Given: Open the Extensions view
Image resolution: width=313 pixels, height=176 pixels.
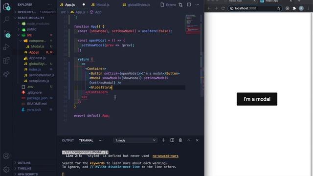Looking at the screenshot, I should pyautogui.click(x=6, y=60).
